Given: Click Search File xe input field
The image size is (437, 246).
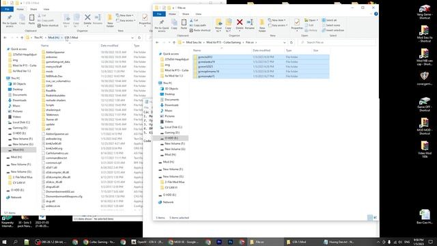Looking at the screenshot, I should [337, 42].
